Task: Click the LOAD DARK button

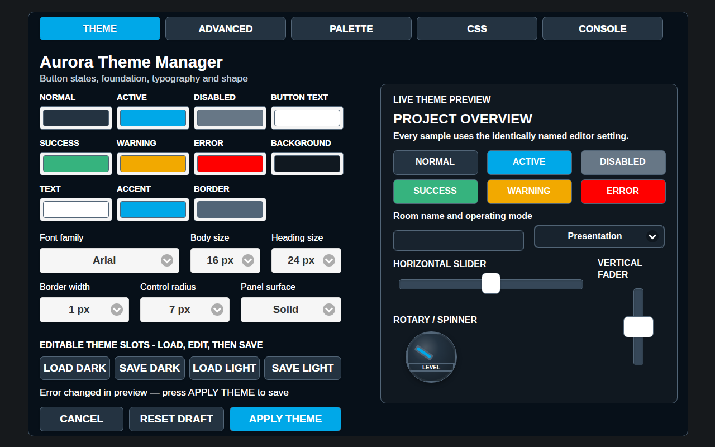Action: pyautogui.click(x=75, y=368)
